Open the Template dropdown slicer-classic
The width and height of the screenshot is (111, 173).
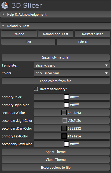tap(72, 65)
